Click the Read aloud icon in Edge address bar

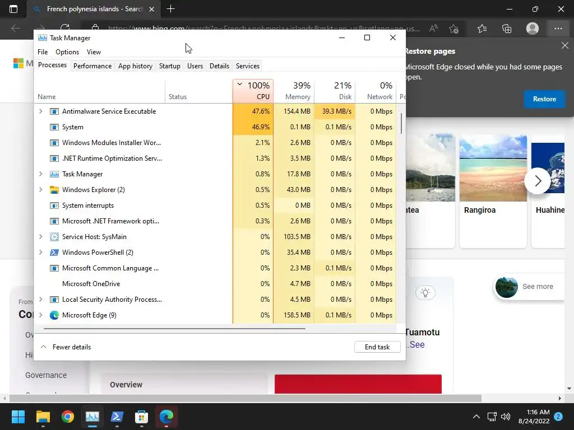coord(433,29)
